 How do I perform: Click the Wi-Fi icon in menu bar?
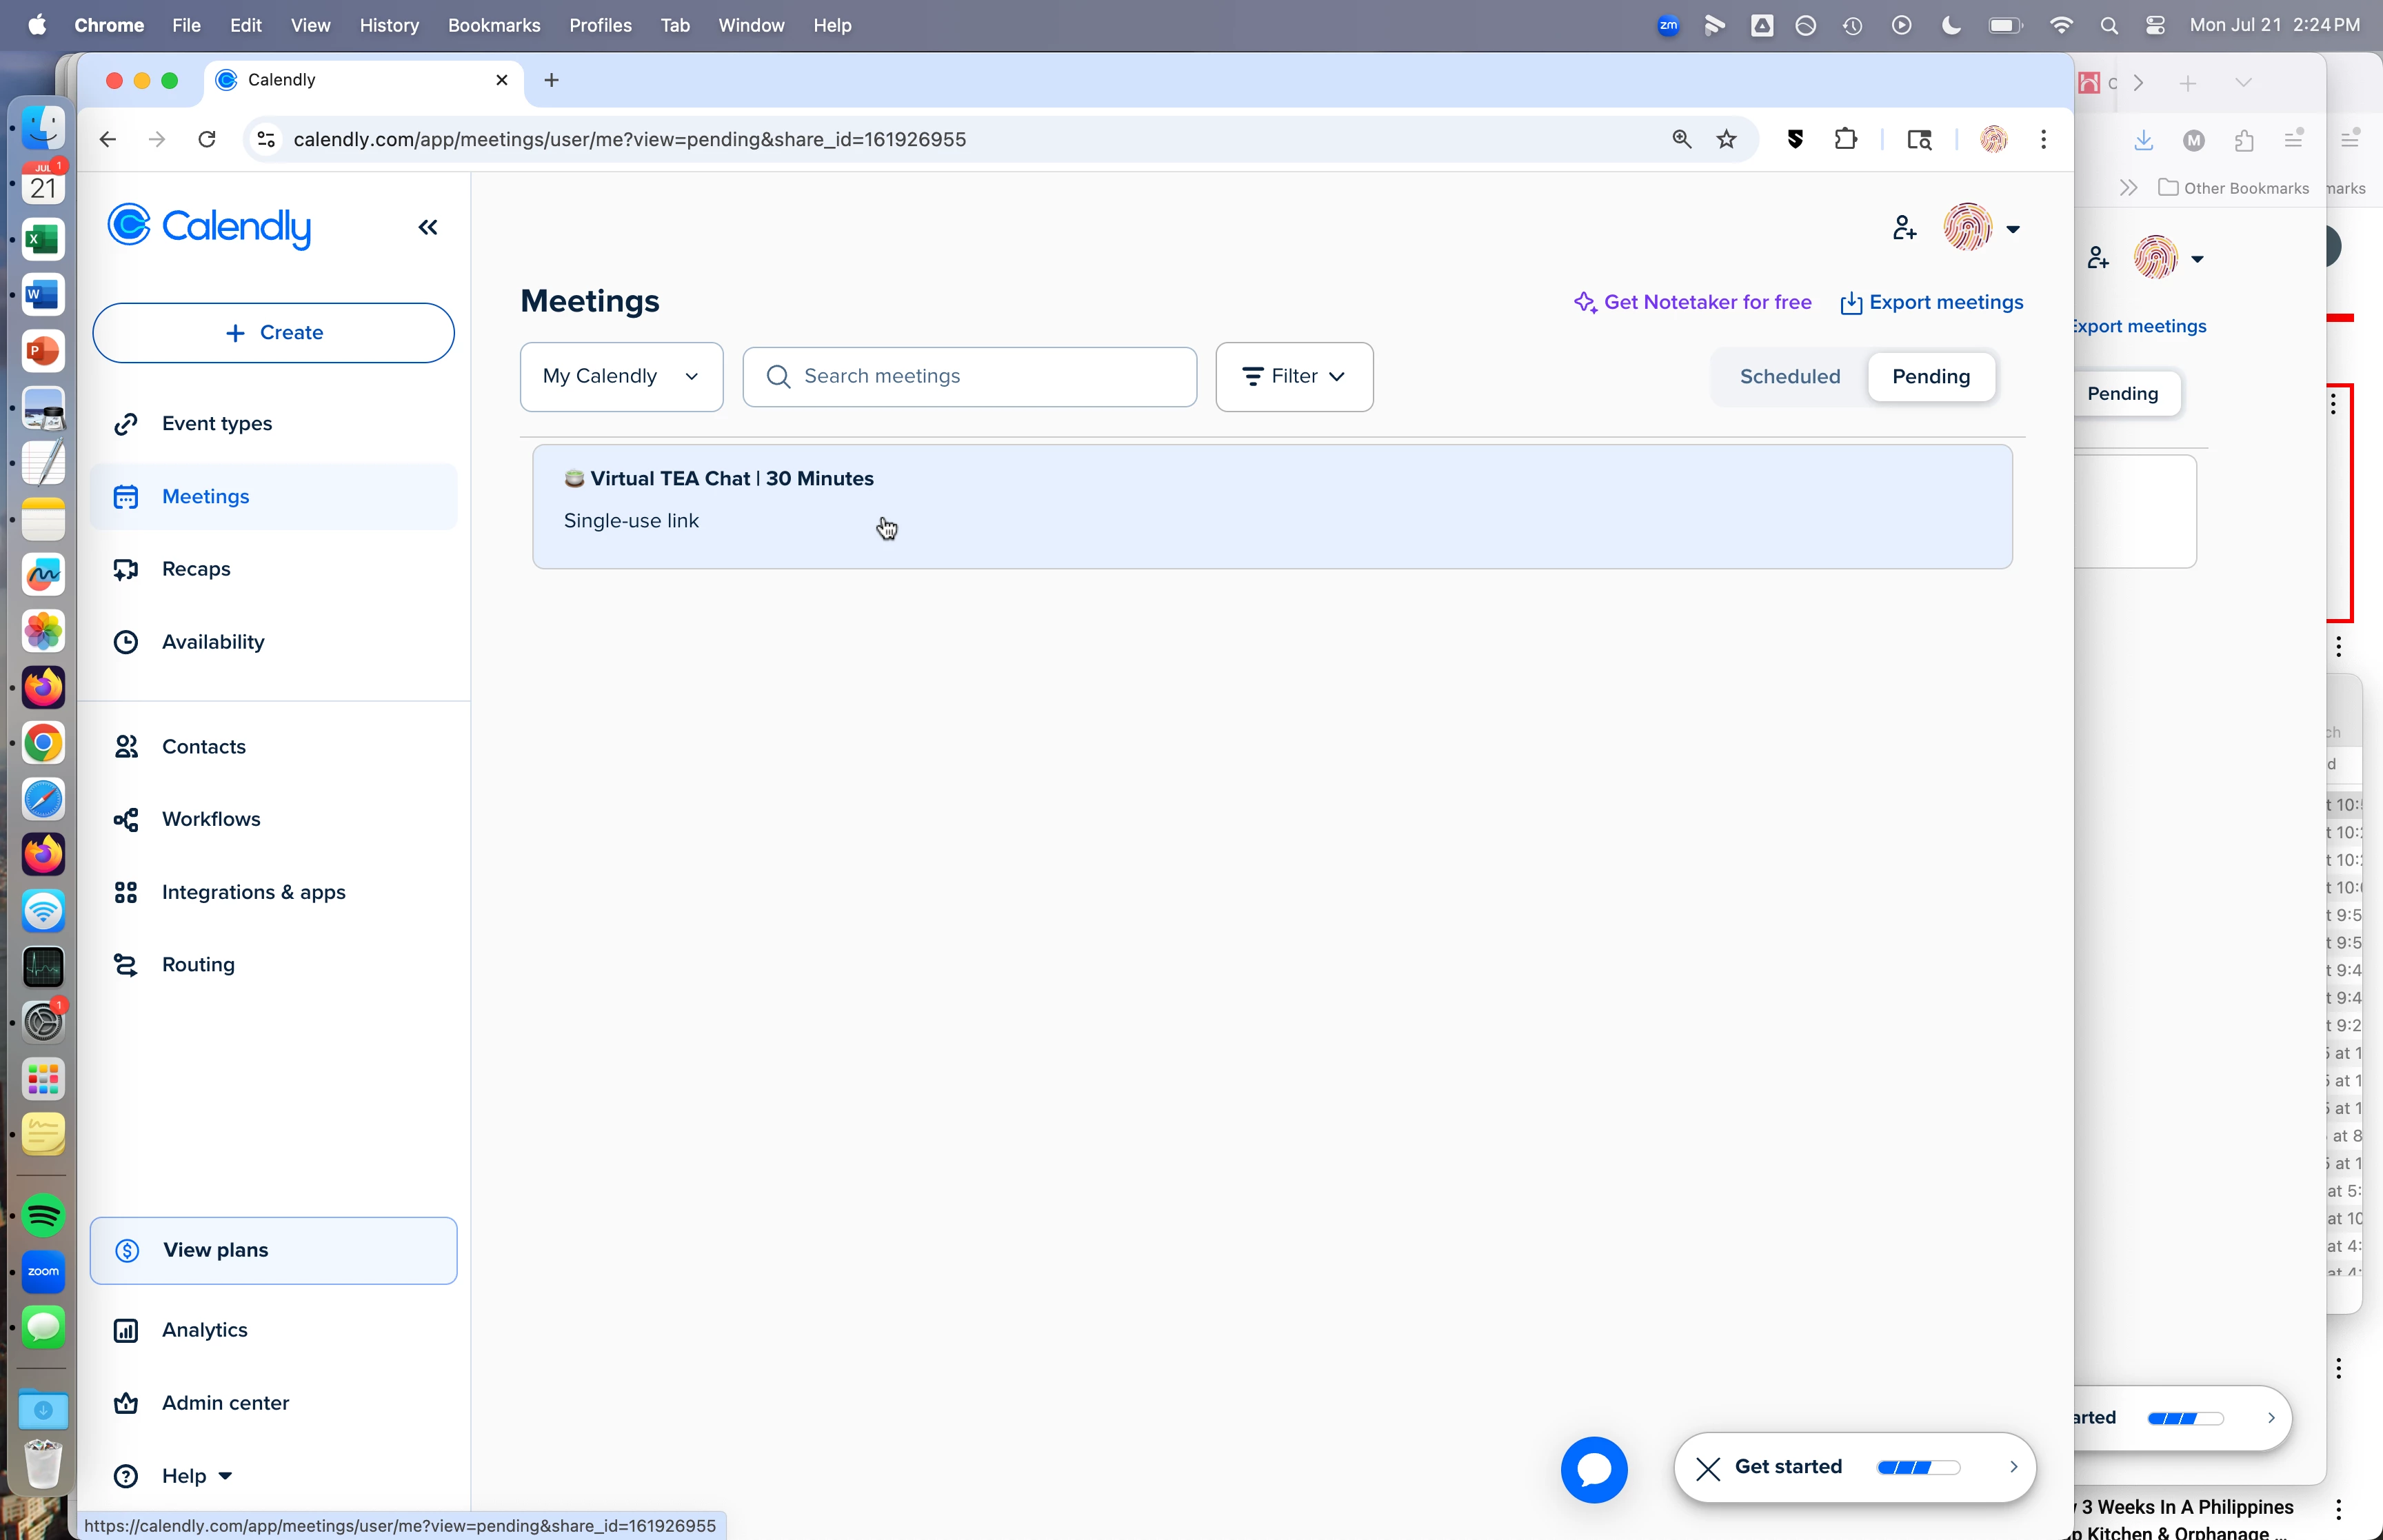click(2060, 25)
